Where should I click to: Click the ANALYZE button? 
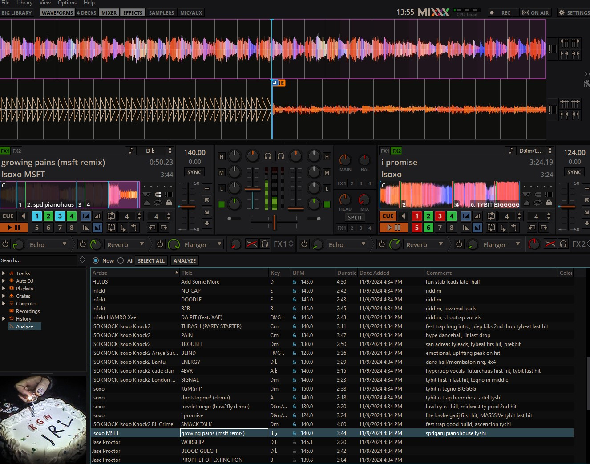coord(185,261)
